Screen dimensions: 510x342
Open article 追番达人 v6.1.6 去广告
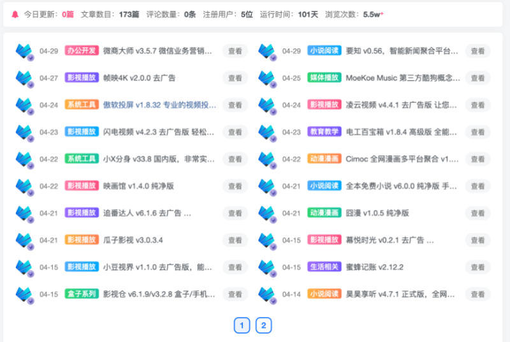pos(147,213)
